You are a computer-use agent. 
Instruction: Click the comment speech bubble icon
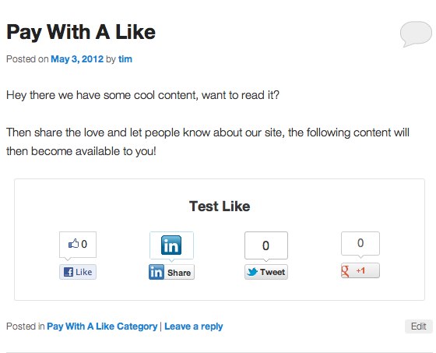pyautogui.click(x=416, y=34)
